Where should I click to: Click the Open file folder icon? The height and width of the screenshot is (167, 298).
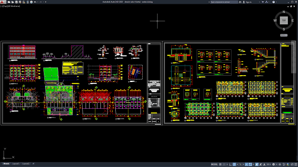12,2
